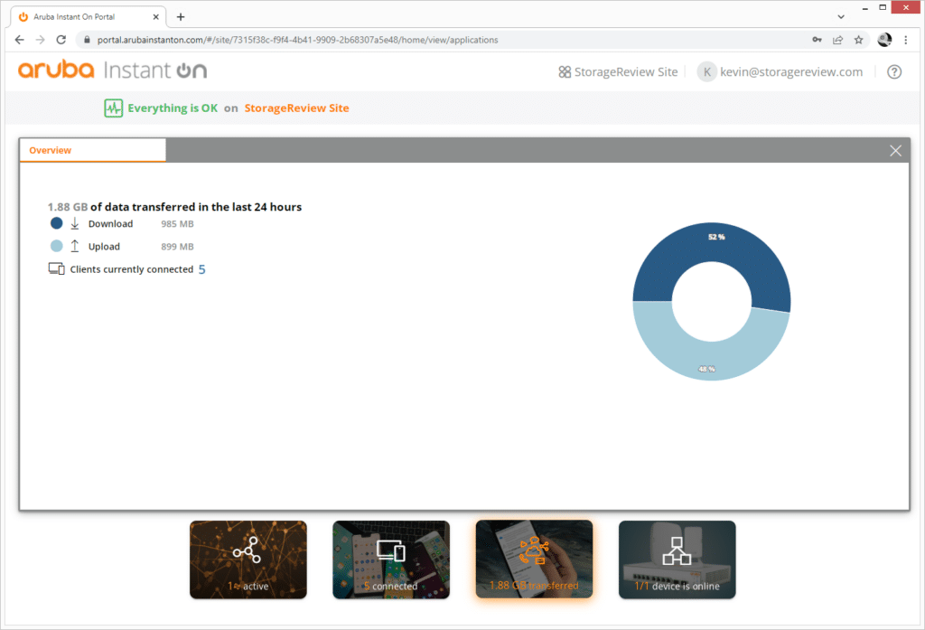The image size is (925, 630).
Task: Open a new browser tab with plus
Action: pos(181,16)
